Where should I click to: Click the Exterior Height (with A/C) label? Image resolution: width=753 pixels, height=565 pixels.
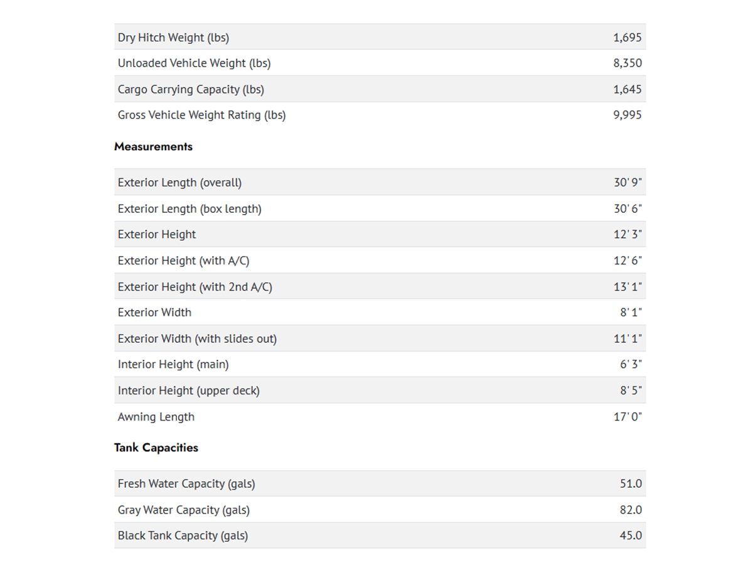(x=183, y=261)
